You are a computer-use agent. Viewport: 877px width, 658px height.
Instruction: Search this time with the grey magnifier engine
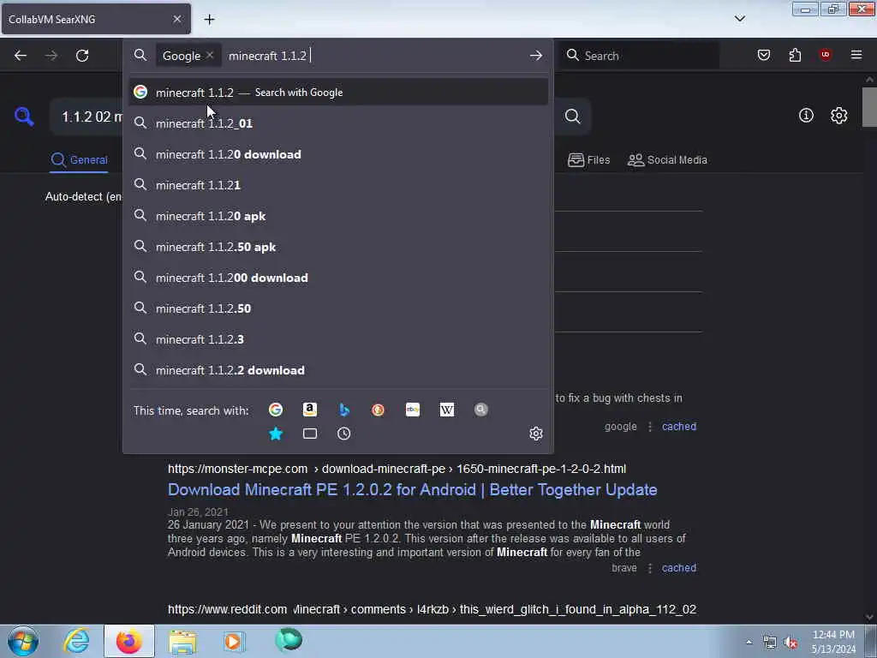click(481, 410)
